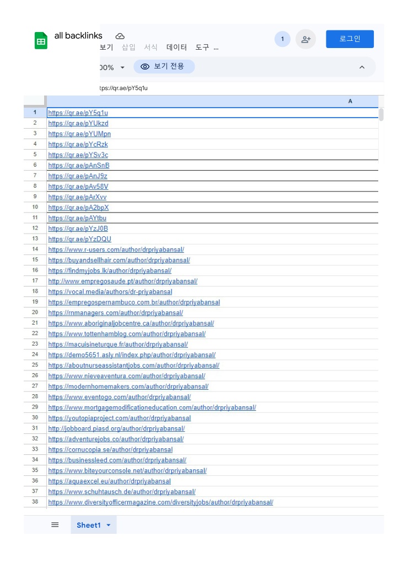
Task: Collapse the toolbar with the chevron
Action: point(362,67)
